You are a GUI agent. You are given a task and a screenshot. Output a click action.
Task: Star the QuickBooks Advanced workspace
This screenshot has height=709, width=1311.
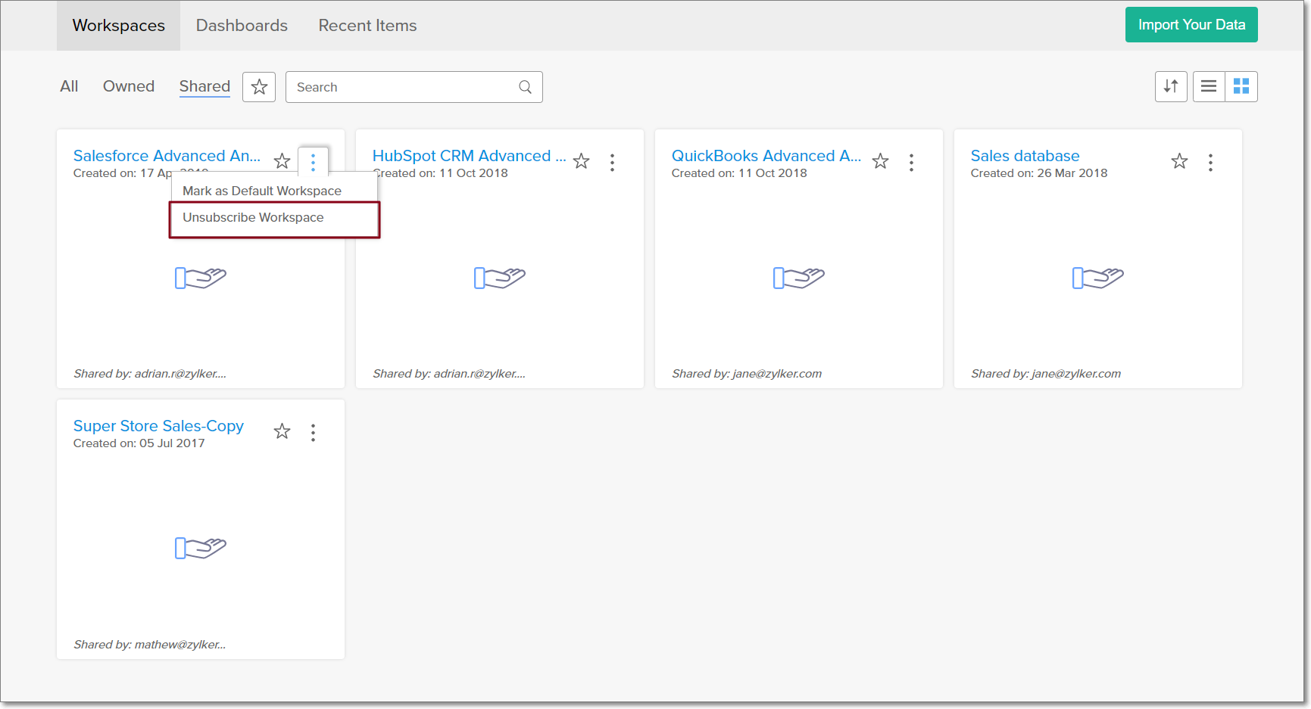(880, 161)
